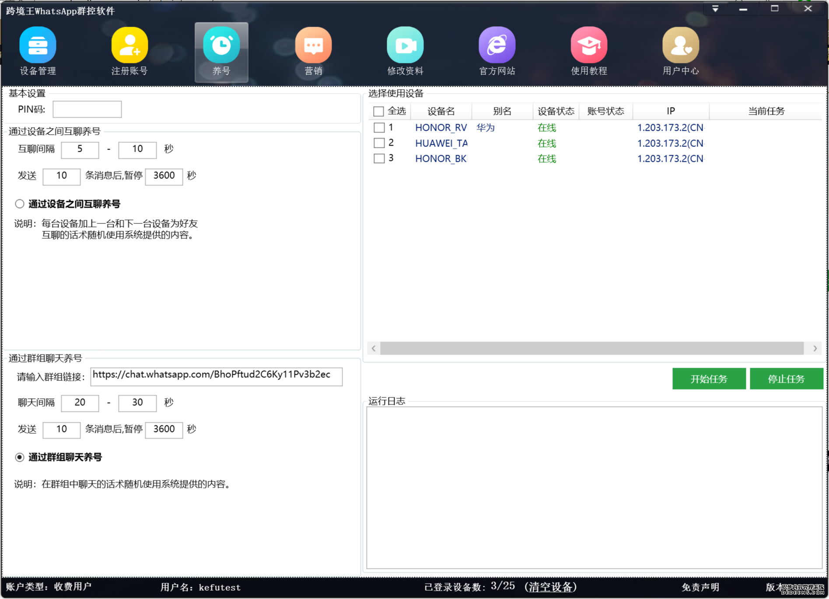Click the 聊天间隔 minimum field showing 20
Screen dimensions: 829x599
(80, 403)
